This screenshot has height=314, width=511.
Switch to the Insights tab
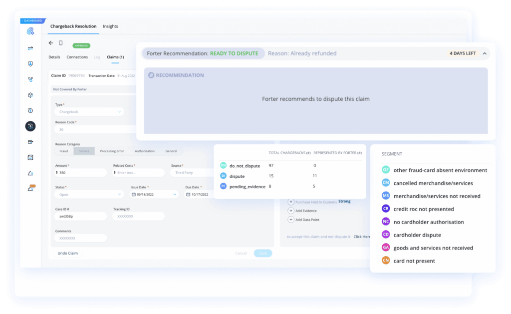click(110, 26)
